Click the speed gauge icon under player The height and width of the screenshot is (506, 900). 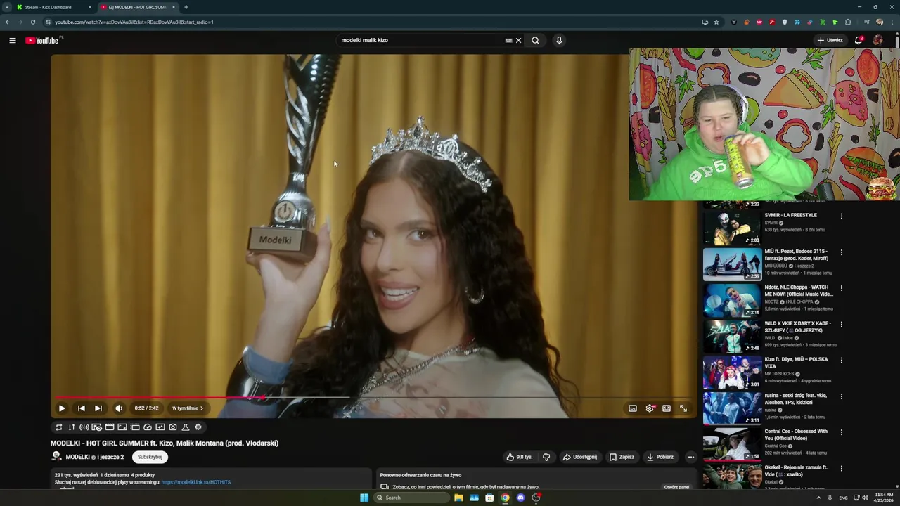[148, 427]
